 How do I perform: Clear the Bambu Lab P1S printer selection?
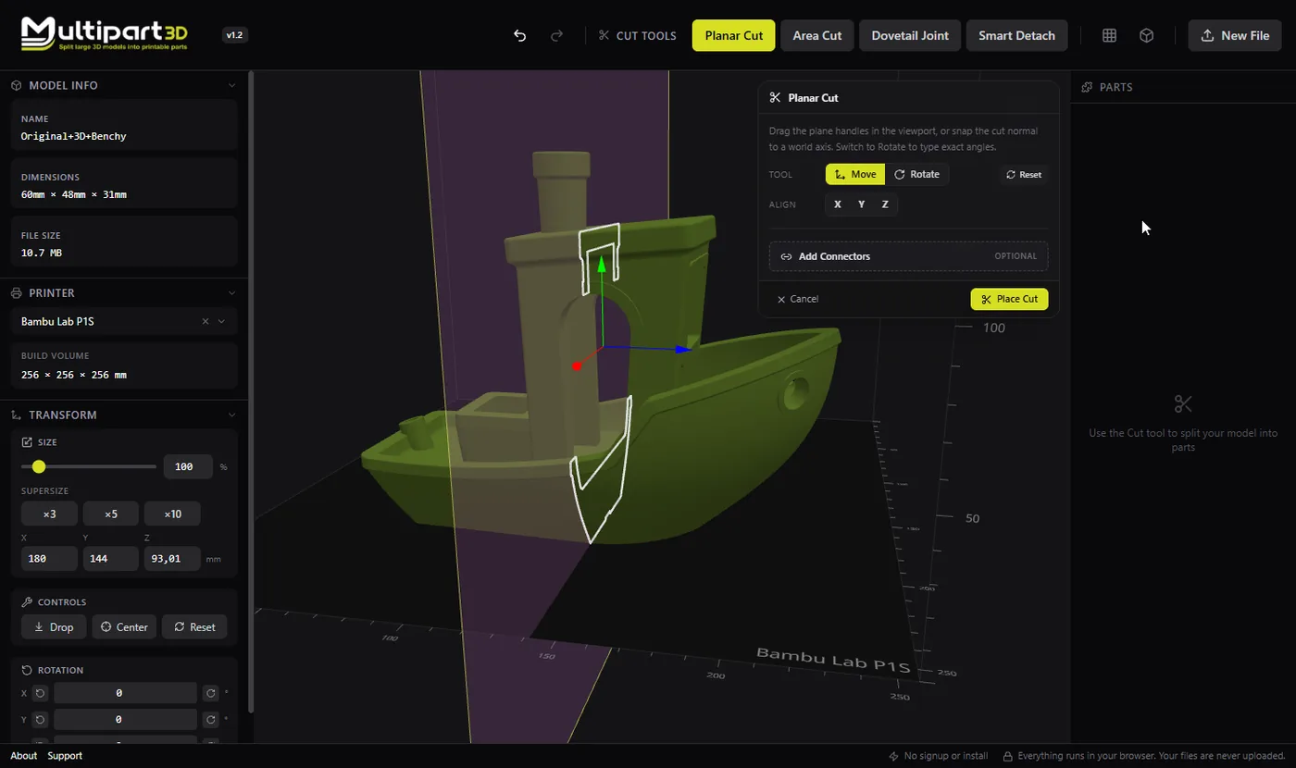[x=206, y=322]
